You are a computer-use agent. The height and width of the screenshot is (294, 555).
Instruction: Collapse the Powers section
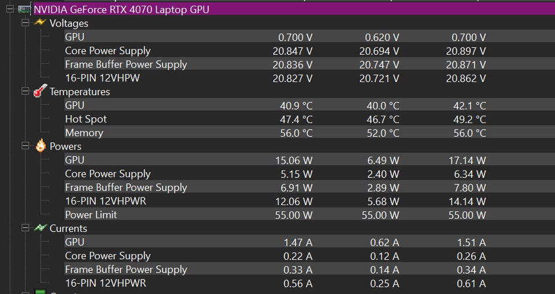[25, 146]
